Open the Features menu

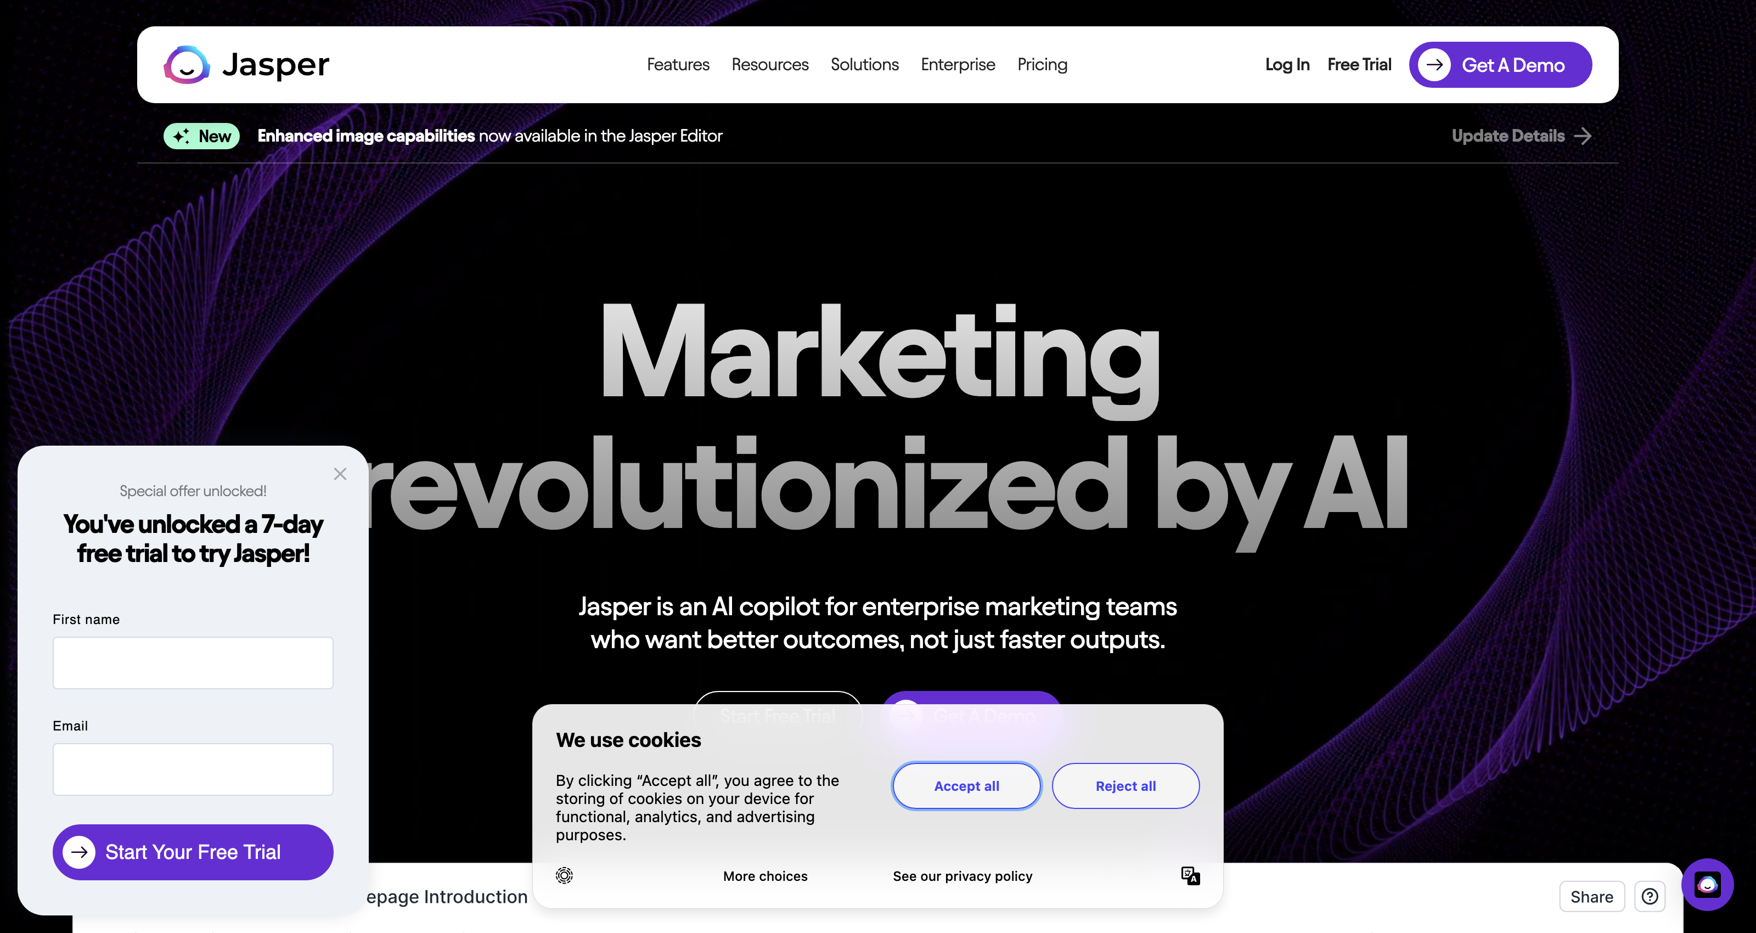[678, 65]
